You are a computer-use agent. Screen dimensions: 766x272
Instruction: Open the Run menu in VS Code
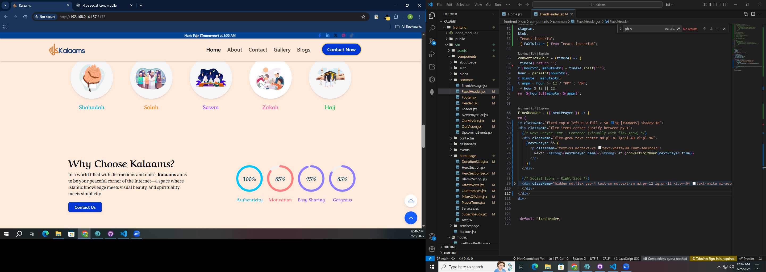click(x=497, y=5)
